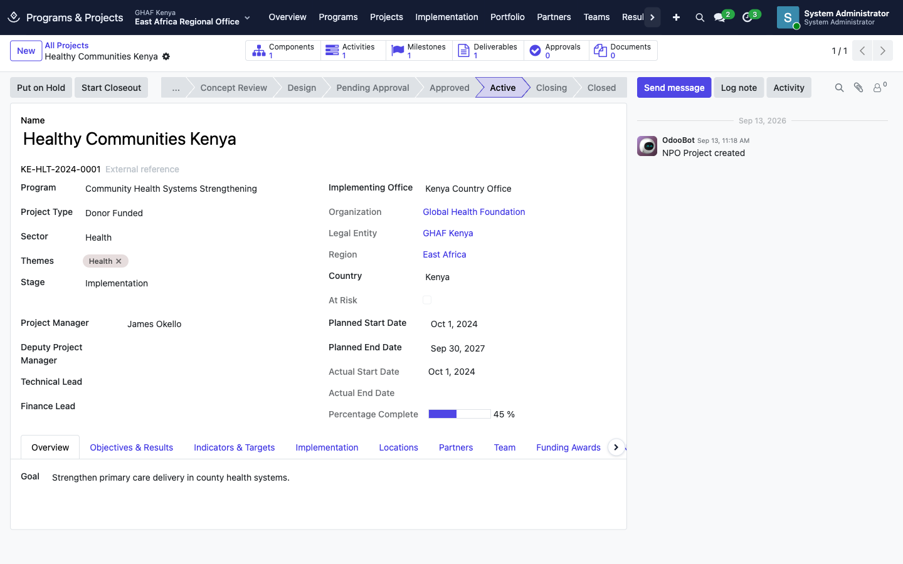Open Activities smart button

click(353, 51)
